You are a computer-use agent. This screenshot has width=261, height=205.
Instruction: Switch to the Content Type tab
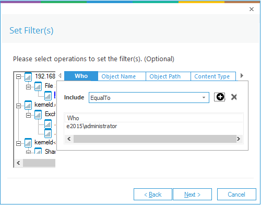click(213, 76)
